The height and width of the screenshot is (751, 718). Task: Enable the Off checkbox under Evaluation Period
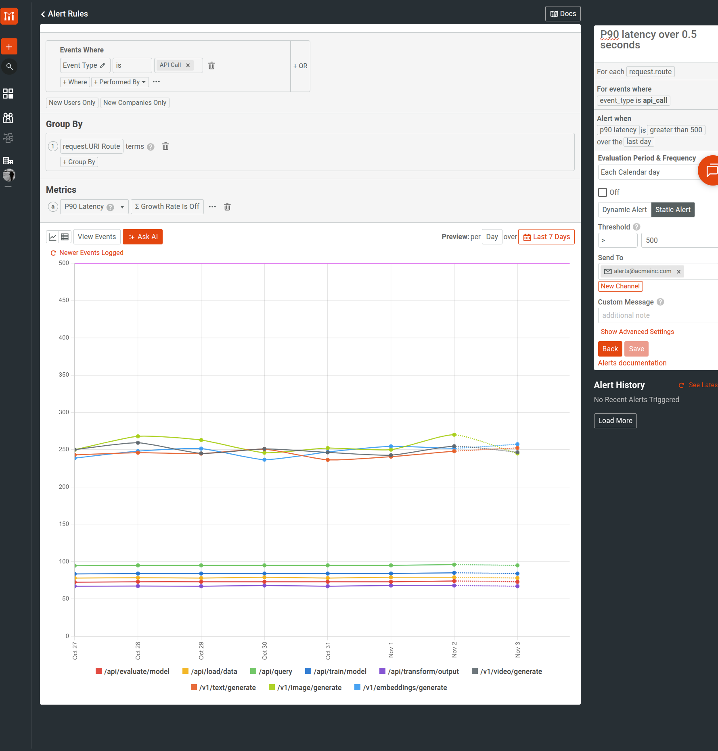[602, 192]
